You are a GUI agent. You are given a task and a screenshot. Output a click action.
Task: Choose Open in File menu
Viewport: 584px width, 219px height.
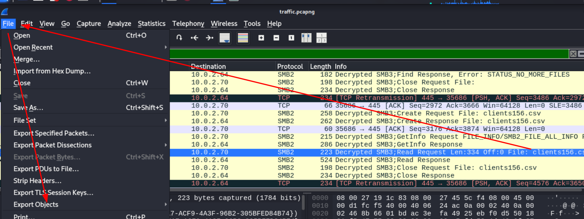click(85, 36)
